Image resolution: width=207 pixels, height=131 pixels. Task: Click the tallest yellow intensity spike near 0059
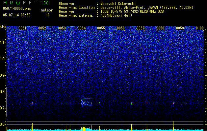point(173,126)
